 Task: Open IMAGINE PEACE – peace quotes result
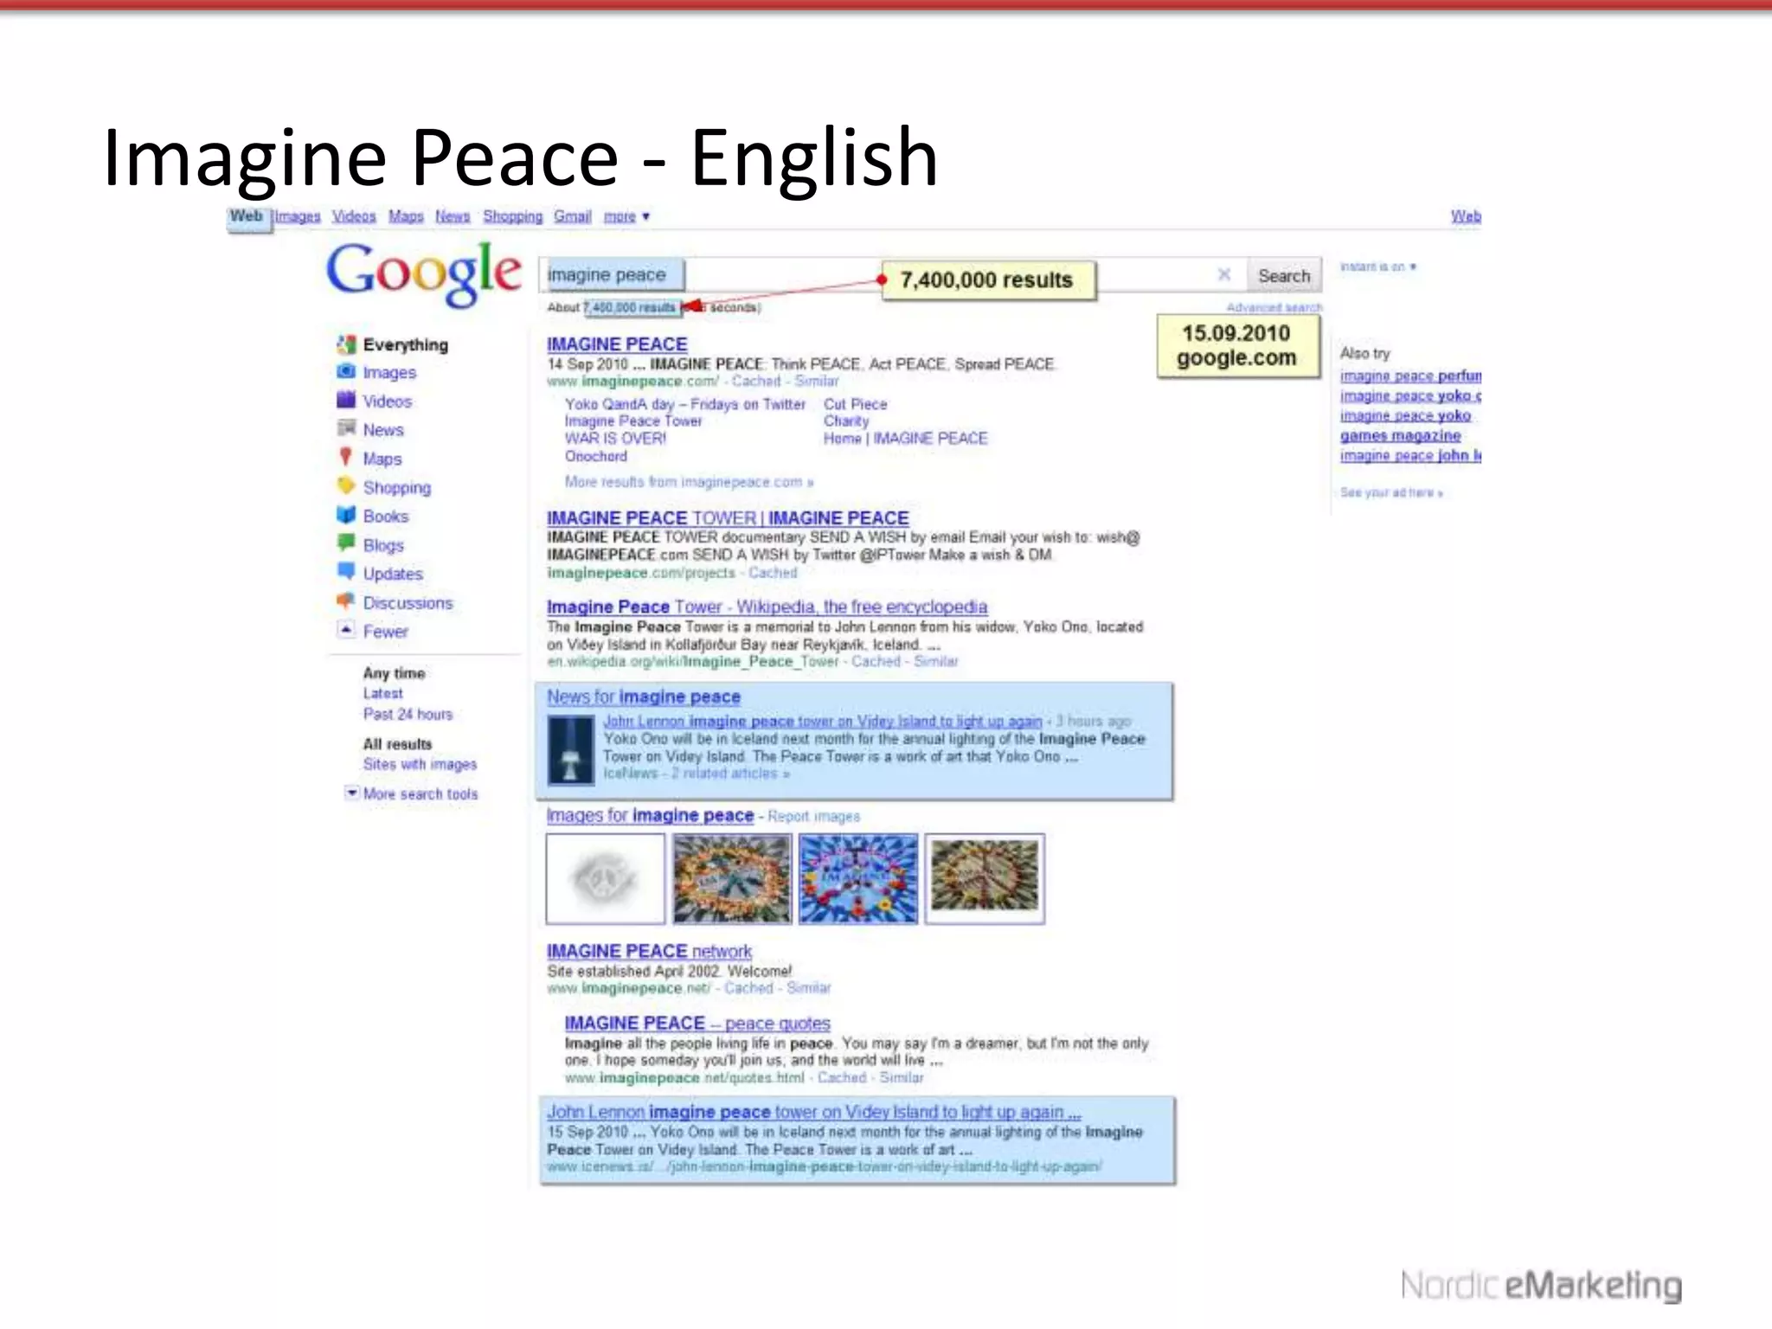pyautogui.click(x=697, y=1024)
